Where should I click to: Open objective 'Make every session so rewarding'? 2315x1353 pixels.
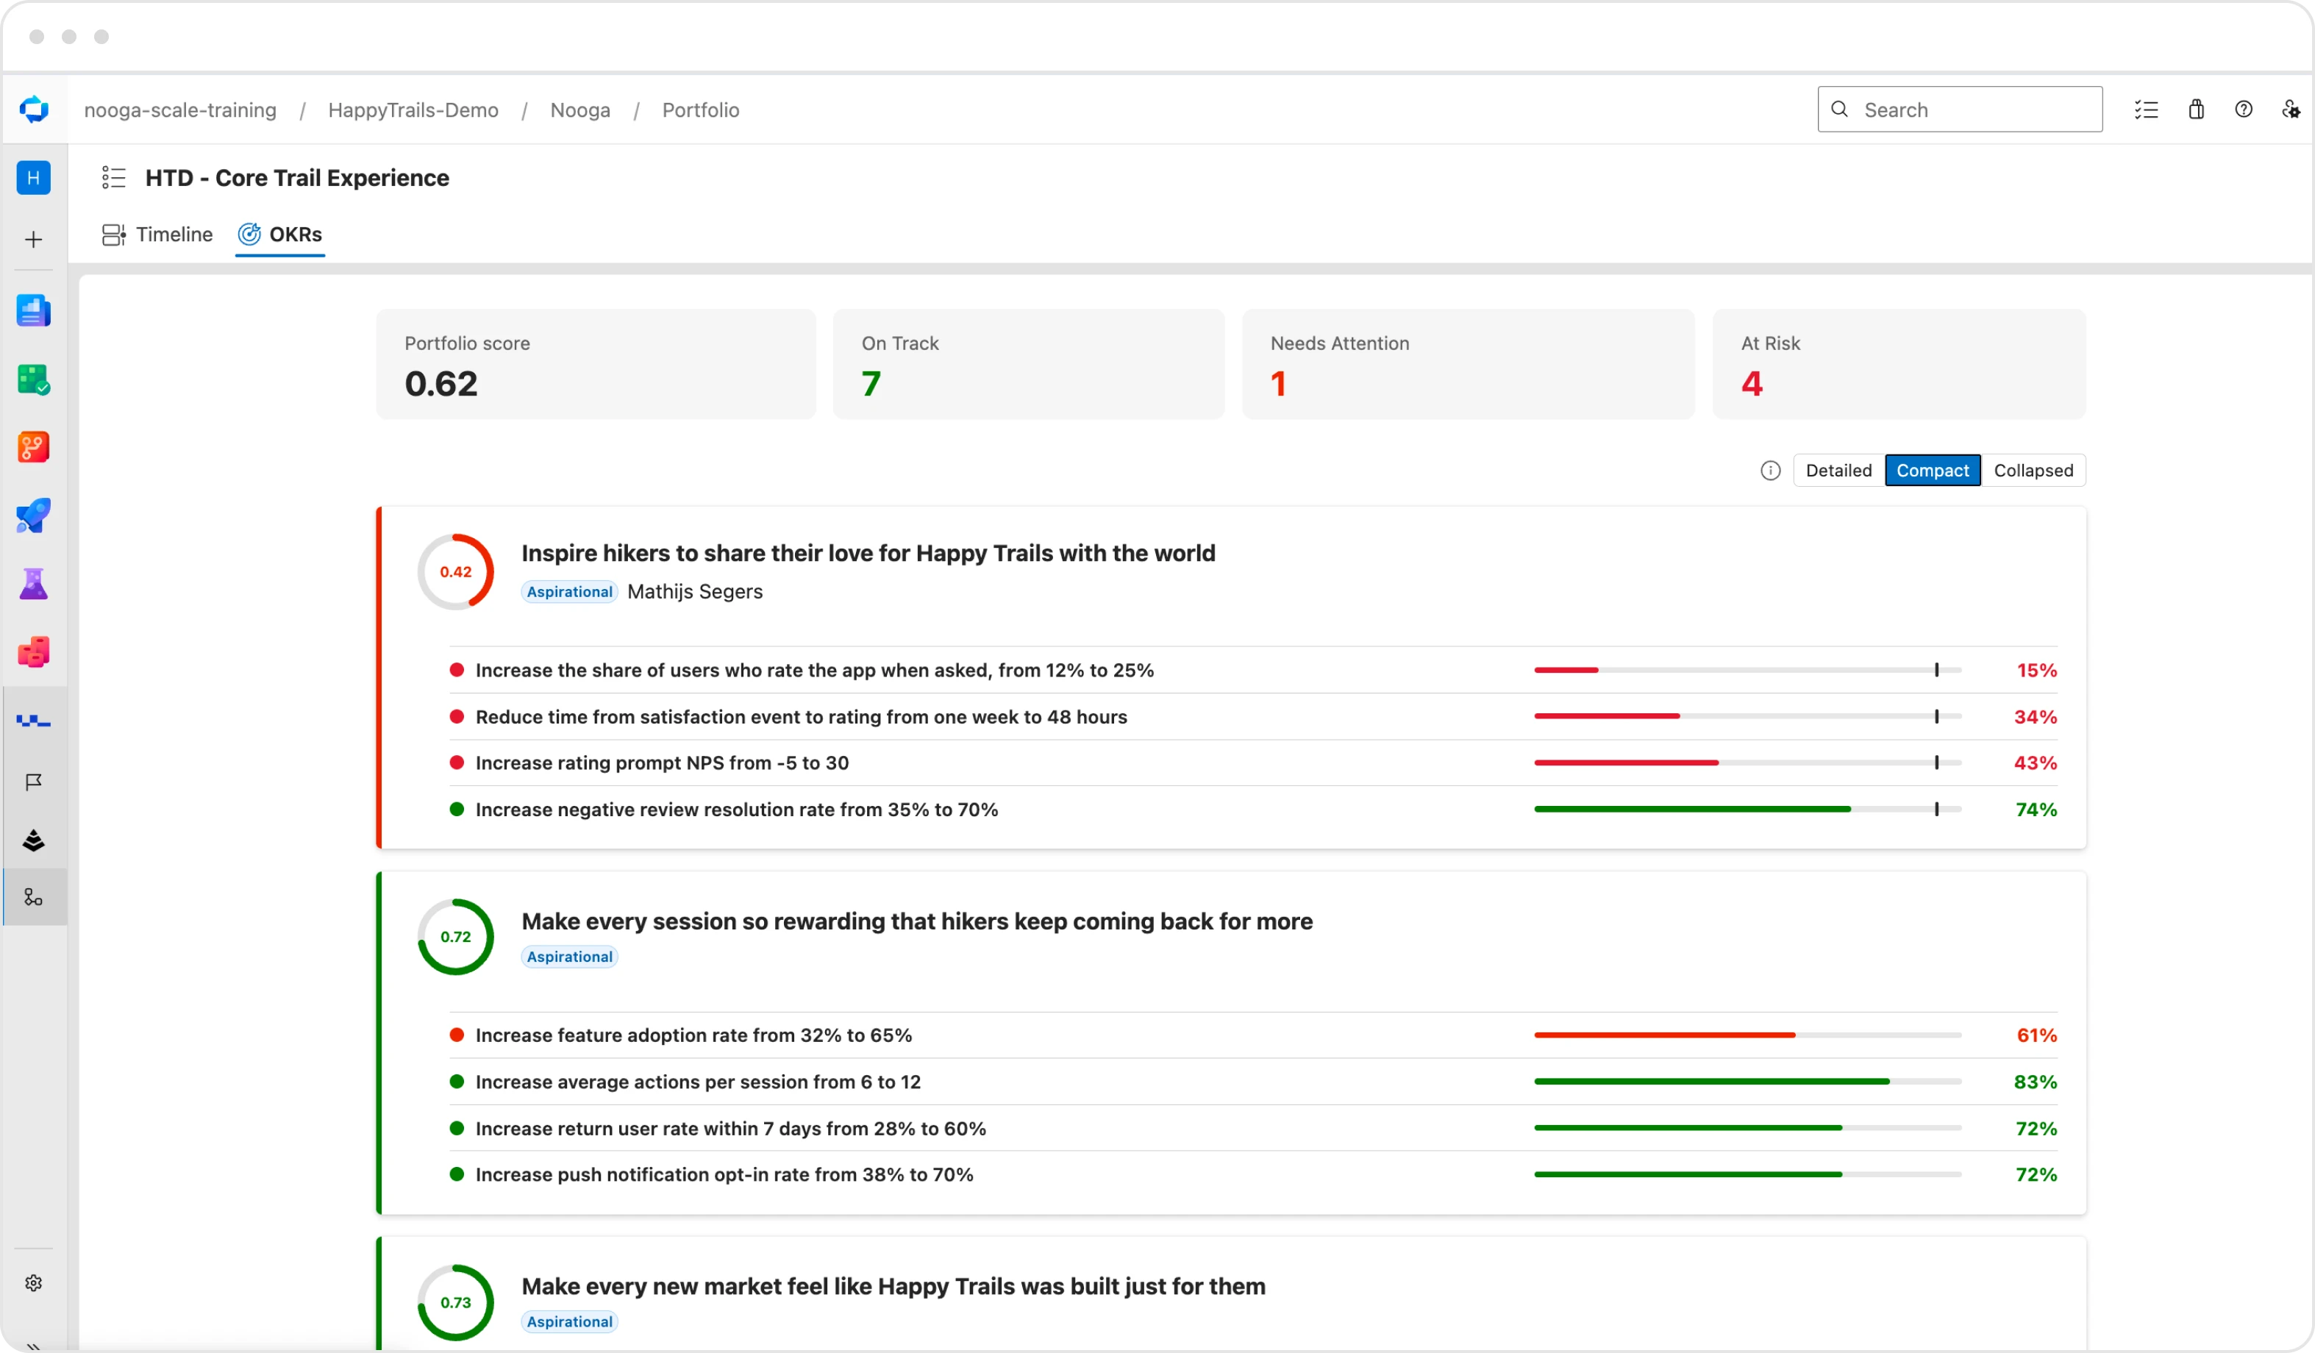pyautogui.click(x=917, y=921)
